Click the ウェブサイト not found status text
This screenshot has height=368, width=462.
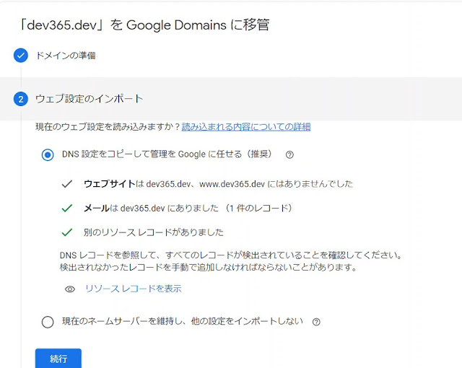(x=218, y=184)
